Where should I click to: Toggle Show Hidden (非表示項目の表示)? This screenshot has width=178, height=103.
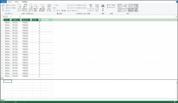tap(131, 8)
